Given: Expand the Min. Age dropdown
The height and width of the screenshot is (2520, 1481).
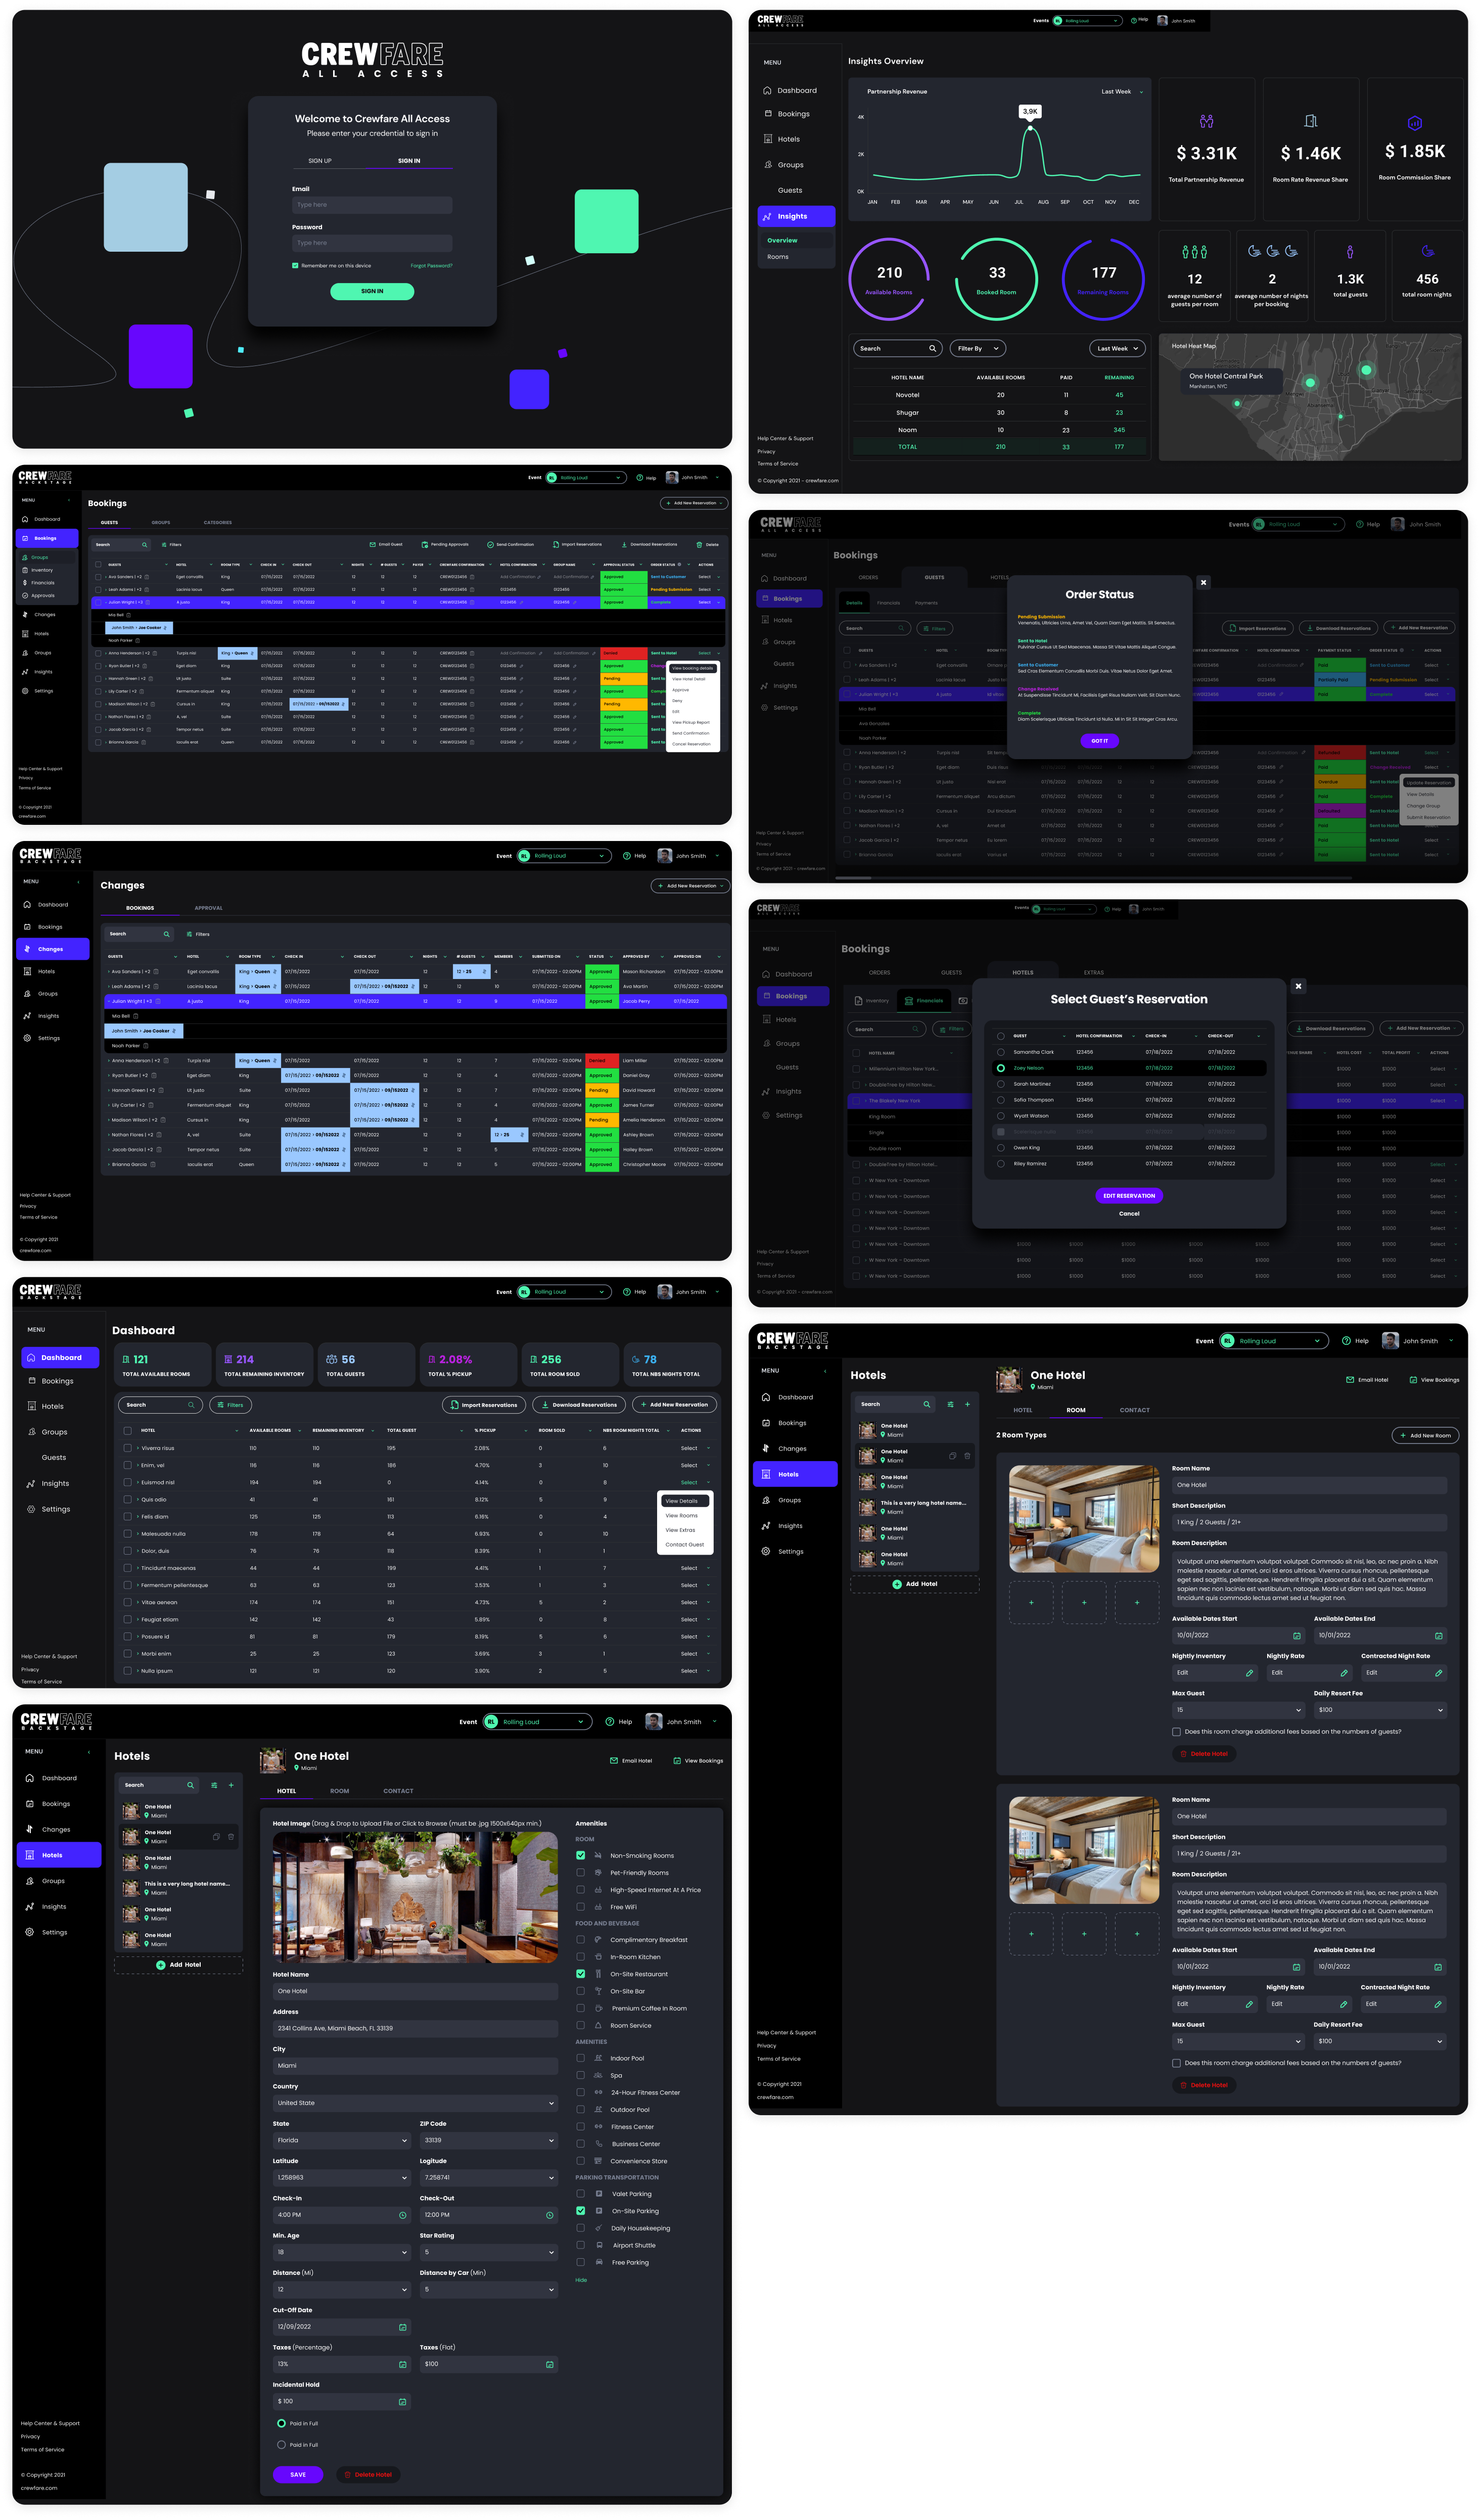Looking at the screenshot, I should coord(342,2252).
